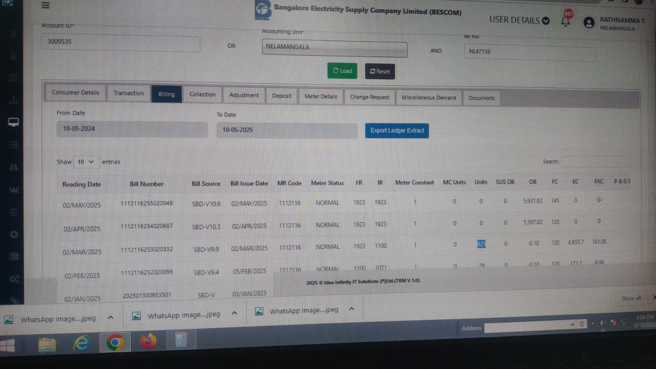The width and height of the screenshot is (656, 369).
Task: Click the Account ID input field
Action: [121, 43]
